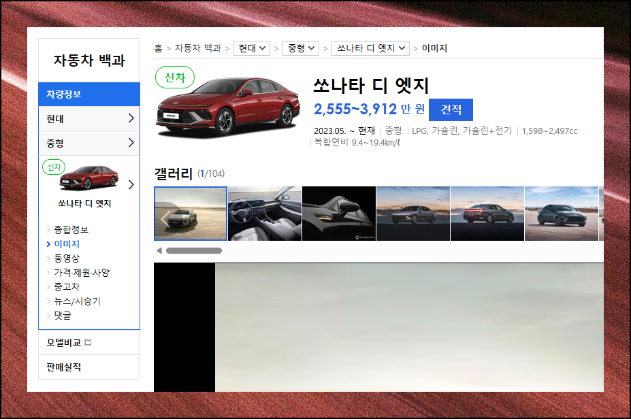Click the gallery horizontal scrollbar handle
This screenshot has height=419, width=631.
pos(194,251)
